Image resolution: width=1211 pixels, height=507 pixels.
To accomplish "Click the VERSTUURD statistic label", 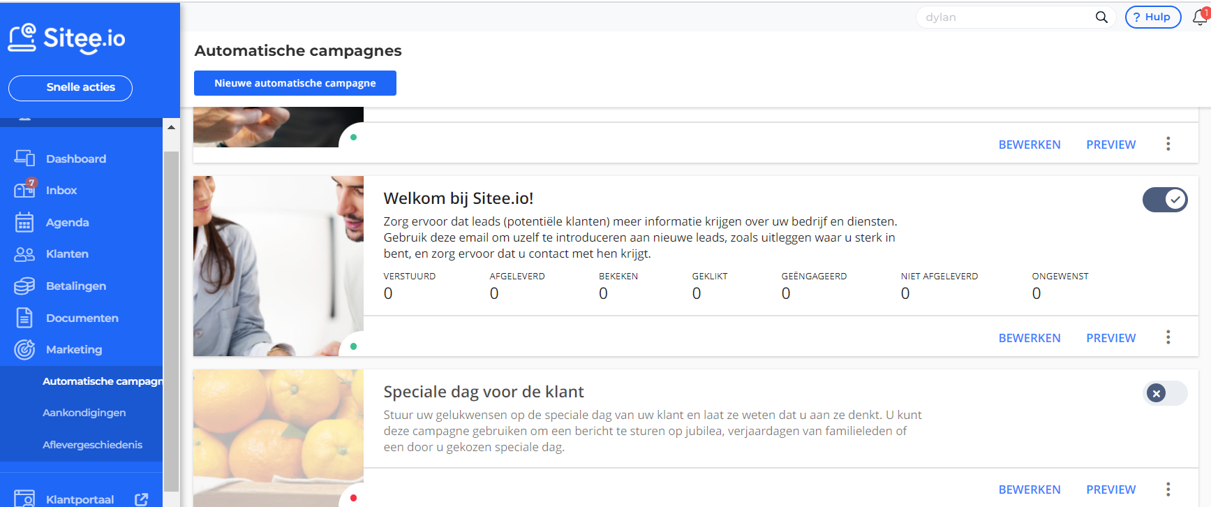I will [x=410, y=277].
